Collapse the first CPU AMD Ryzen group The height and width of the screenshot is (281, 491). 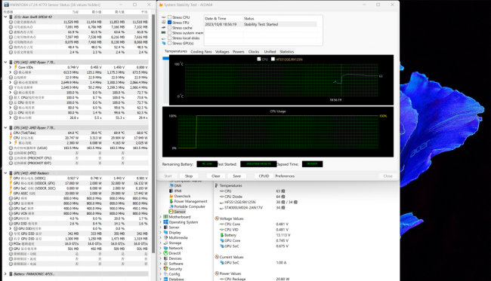[x=5, y=62]
